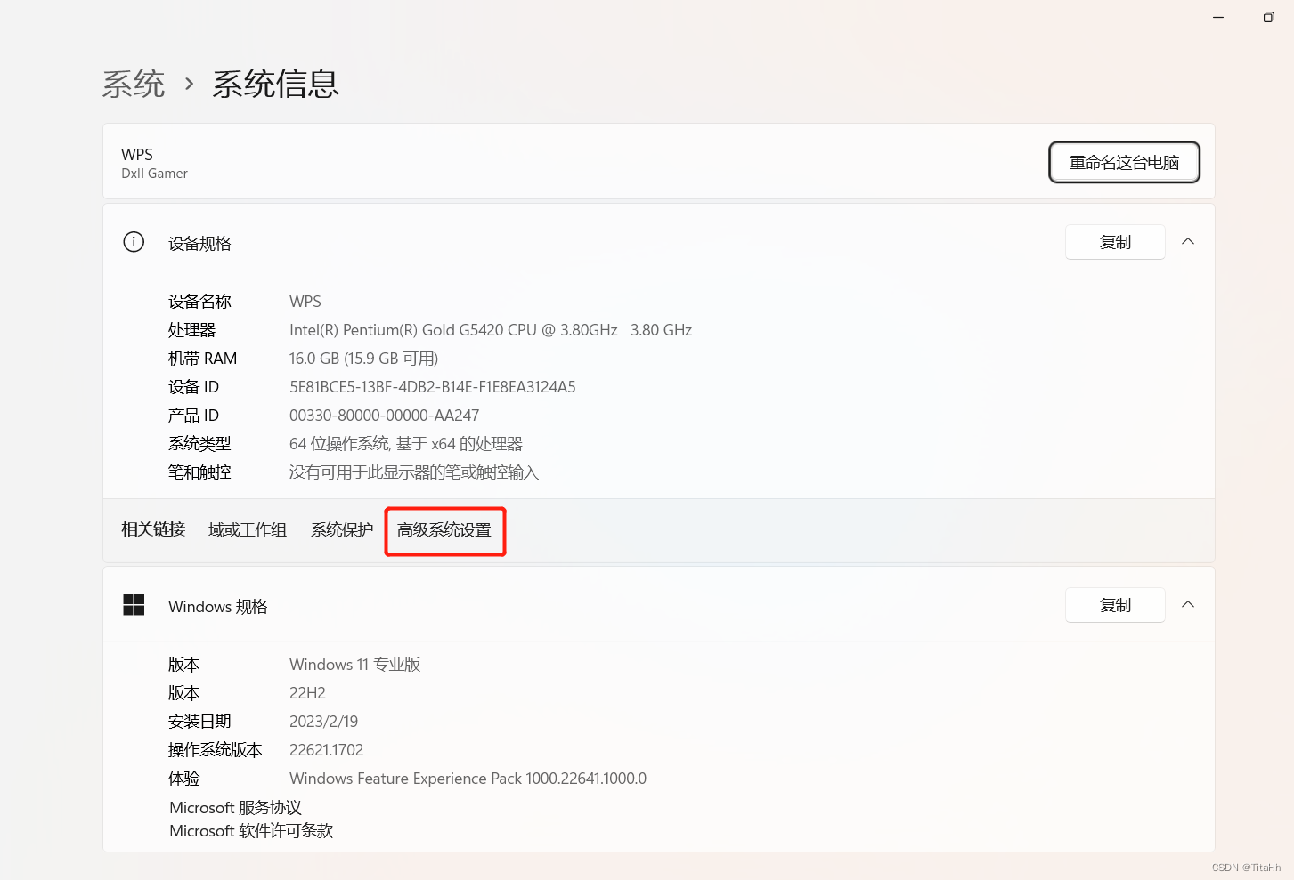Image resolution: width=1294 pixels, height=880 pixels.
Task: Click the WPS computer name at top
Action: tap(137, 155)
